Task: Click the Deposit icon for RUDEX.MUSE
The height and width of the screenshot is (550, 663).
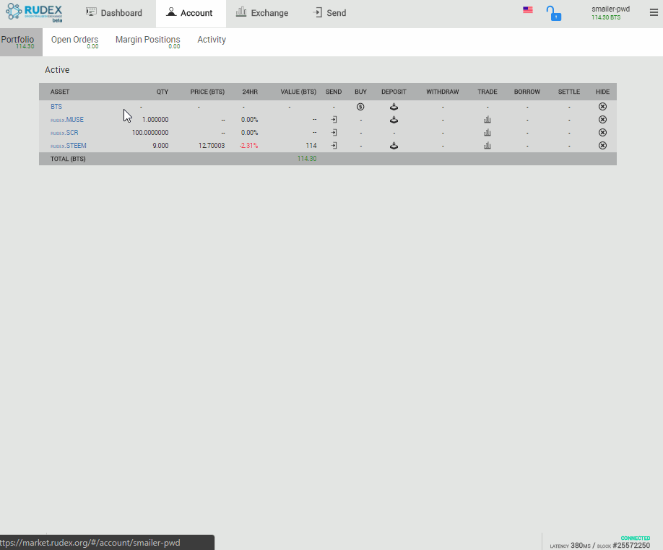Action: click(394, 120)
